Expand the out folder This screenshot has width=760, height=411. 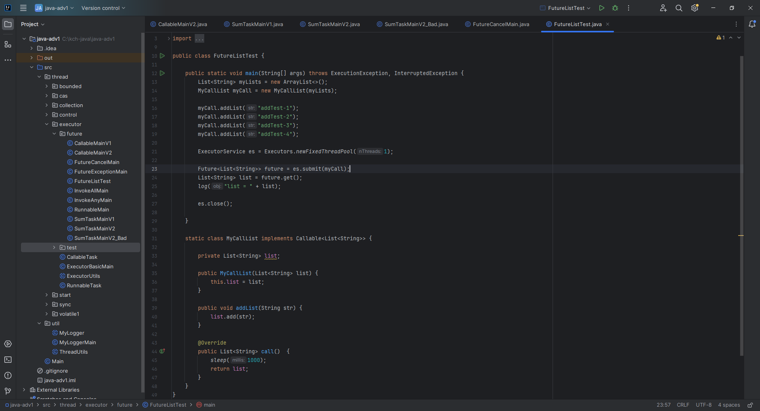(x=32, y=58)
